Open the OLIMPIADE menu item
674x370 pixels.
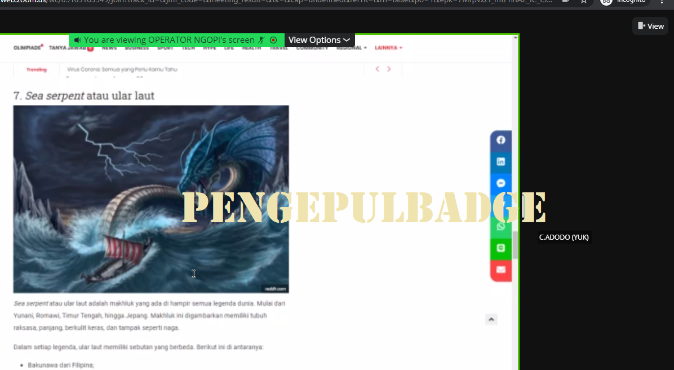(x=28, y=48)
